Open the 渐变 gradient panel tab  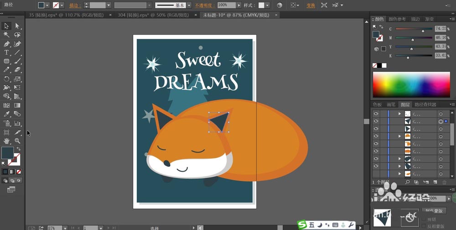click(x=429, y=19)
